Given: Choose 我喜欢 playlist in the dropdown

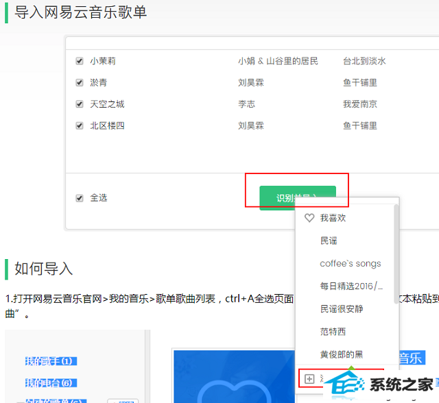Looking at the screenshot, I should (333, 218).
